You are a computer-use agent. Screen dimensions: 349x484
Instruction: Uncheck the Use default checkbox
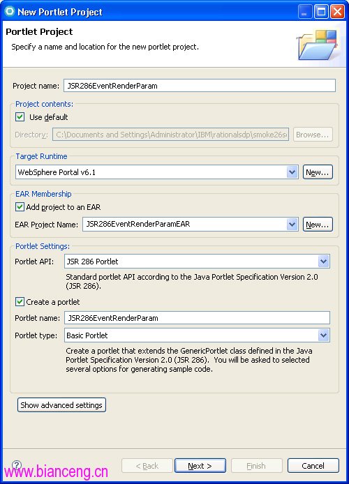(x=20, y=117)
